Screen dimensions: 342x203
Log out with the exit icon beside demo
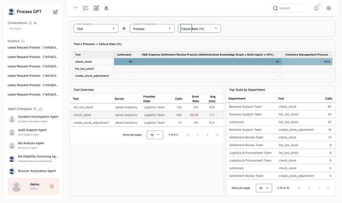point(52,186)
